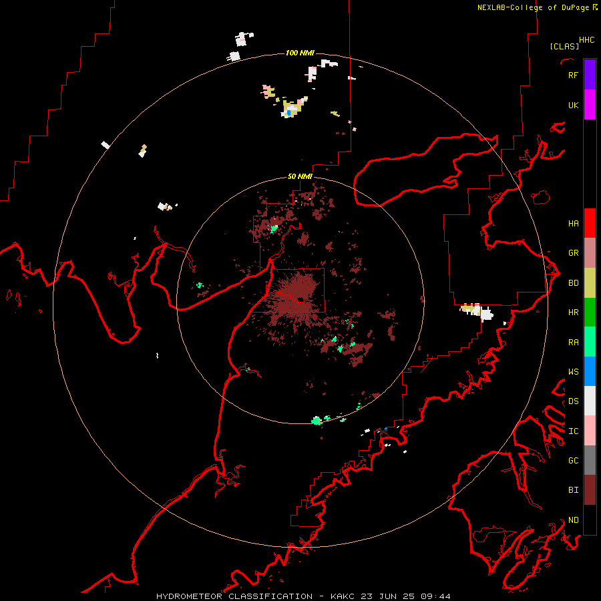The image size is (601, 601).
Task: Click the WS blue legend swatch
Action: 590,371
